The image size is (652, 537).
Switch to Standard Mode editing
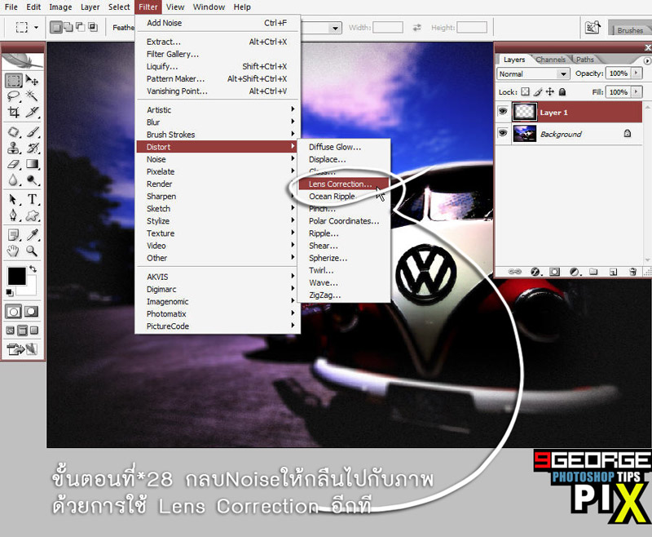point(13,312)
